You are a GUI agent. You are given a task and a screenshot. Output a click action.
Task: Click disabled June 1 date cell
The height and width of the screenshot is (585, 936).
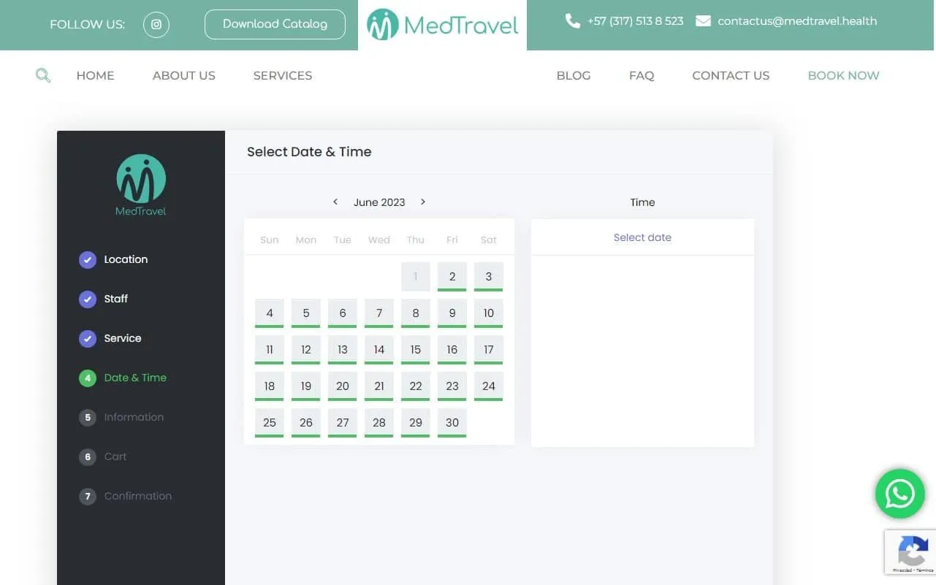pos(416,277)
